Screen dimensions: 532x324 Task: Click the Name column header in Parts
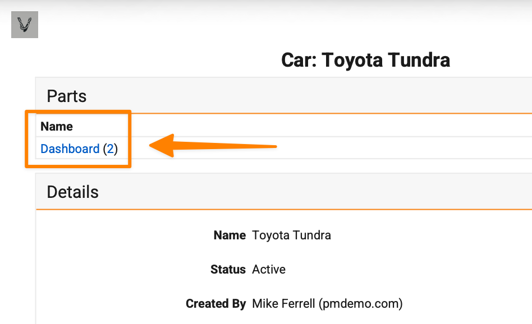(57, 127)
